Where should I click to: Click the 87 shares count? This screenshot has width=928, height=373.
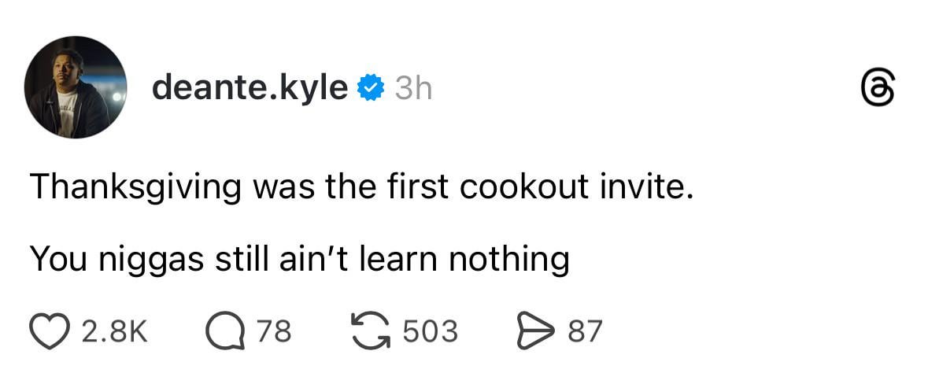point(584,331)
